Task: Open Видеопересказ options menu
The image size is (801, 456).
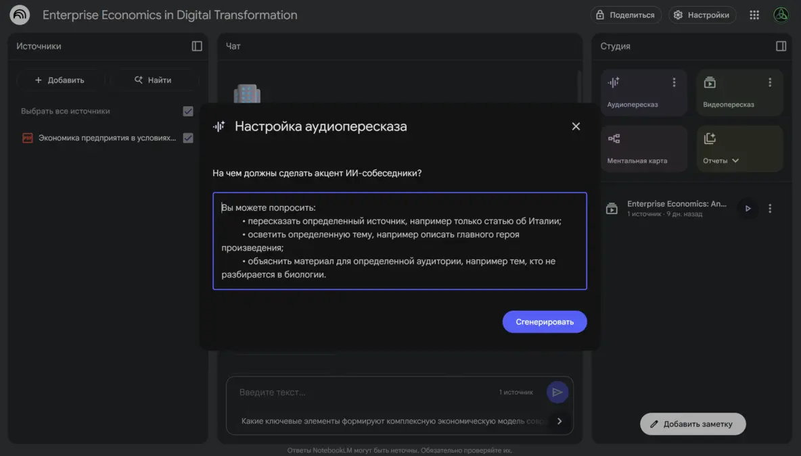Action: (769, 82)
